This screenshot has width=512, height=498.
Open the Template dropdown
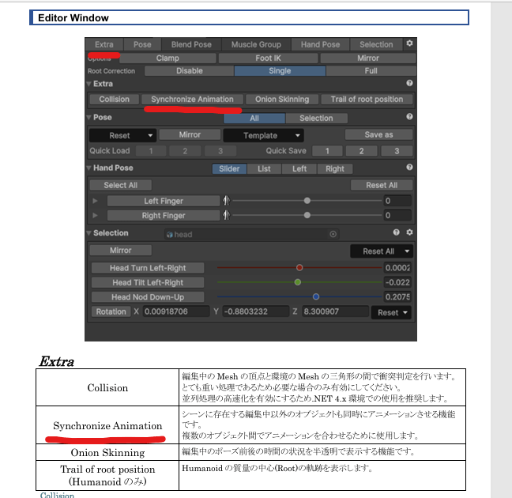[264, 135]
